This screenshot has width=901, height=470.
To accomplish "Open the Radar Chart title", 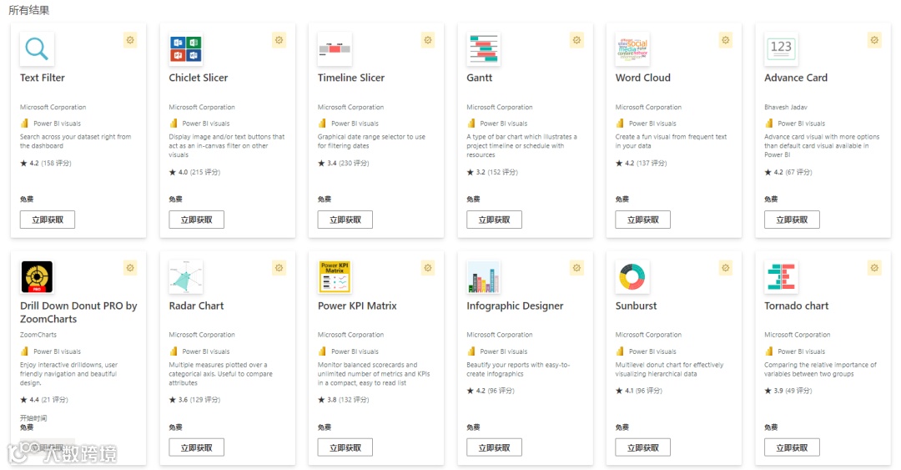I will pos(197,306).
